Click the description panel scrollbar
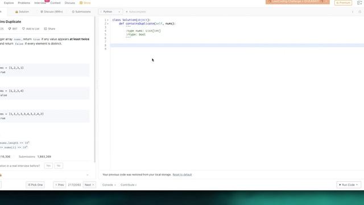 (x=95, y=89)
